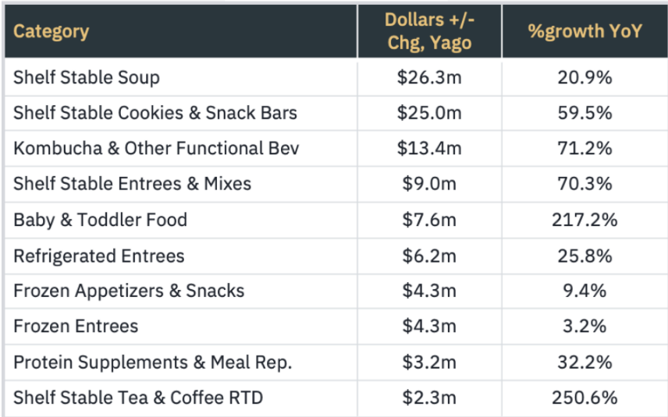Select the Refrigerated Entrees row label
The width and height of the screenshot is (668, 417).
99,256
